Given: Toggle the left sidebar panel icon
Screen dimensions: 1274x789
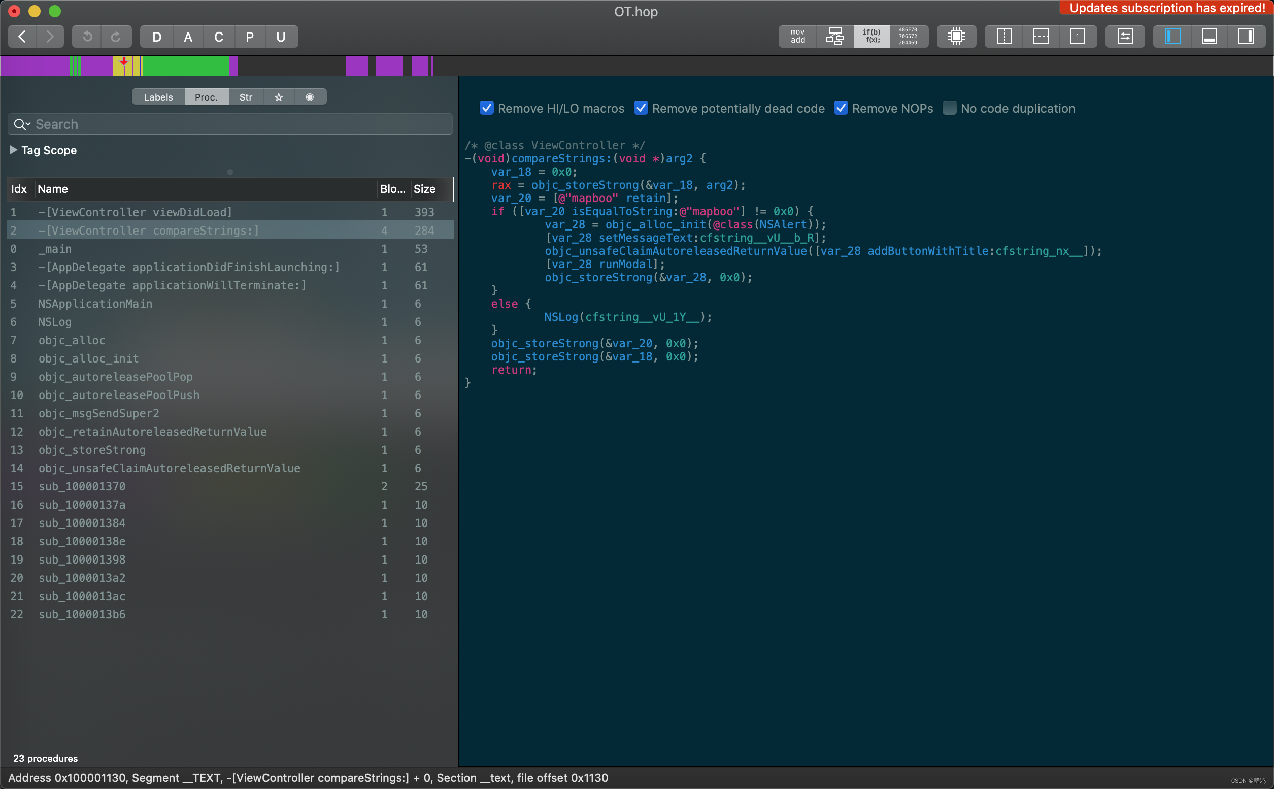Looking at the screenshot, I should click(1172, 37).
